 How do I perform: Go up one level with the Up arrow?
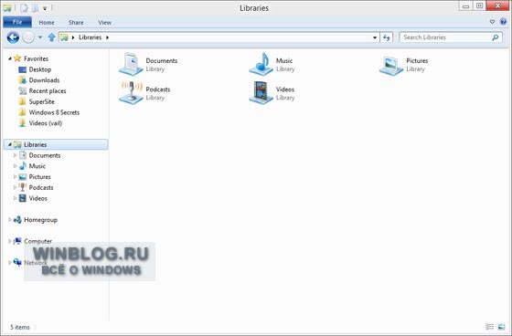tap(51, 37)
